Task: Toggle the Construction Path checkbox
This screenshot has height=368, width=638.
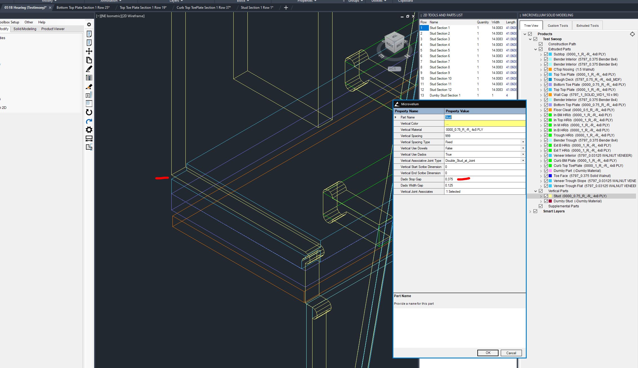Action: 540,44
